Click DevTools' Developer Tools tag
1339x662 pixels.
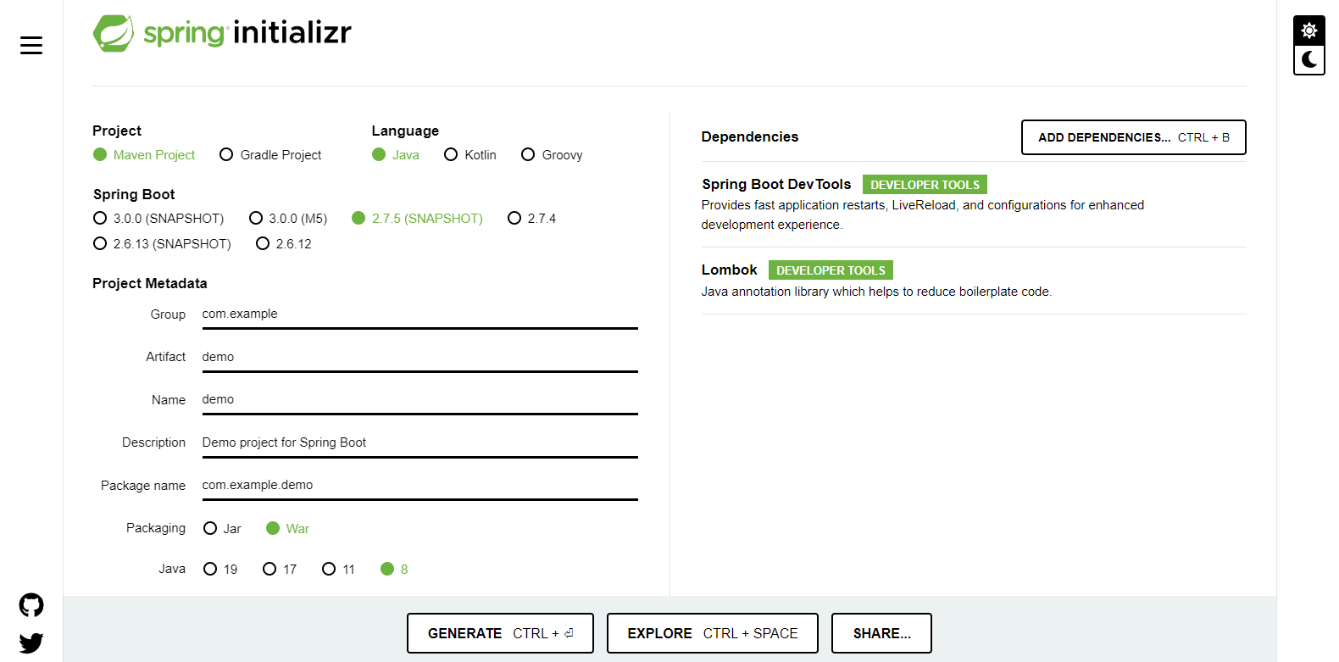(925, 185)
